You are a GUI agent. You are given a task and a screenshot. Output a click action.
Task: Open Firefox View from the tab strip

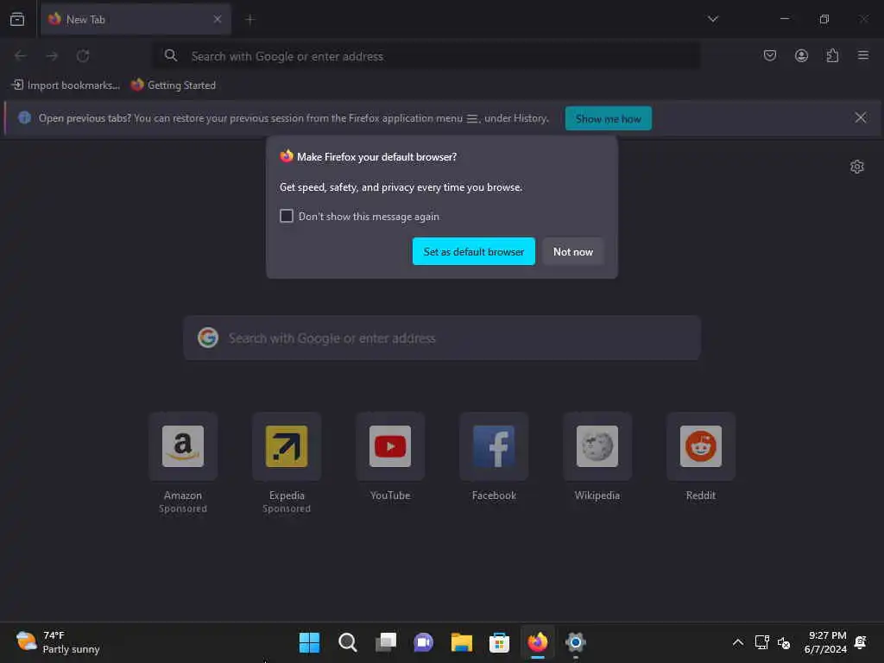(x=17, y=19)
